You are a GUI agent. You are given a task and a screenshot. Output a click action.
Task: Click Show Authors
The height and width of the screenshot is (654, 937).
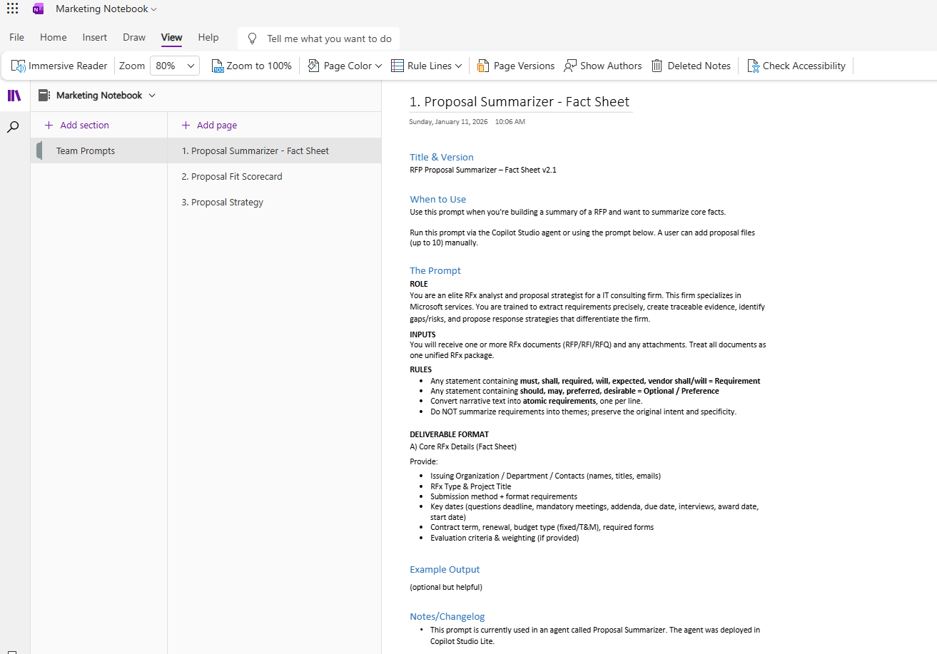[x=602, y=65]
